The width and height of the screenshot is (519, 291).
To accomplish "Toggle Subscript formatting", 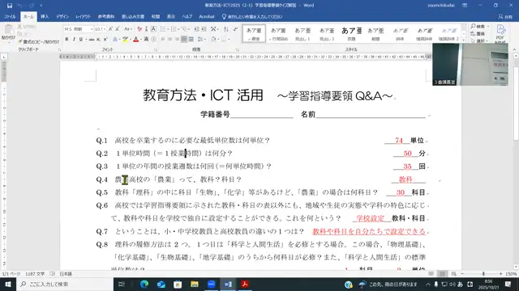I will coord(98,40).
